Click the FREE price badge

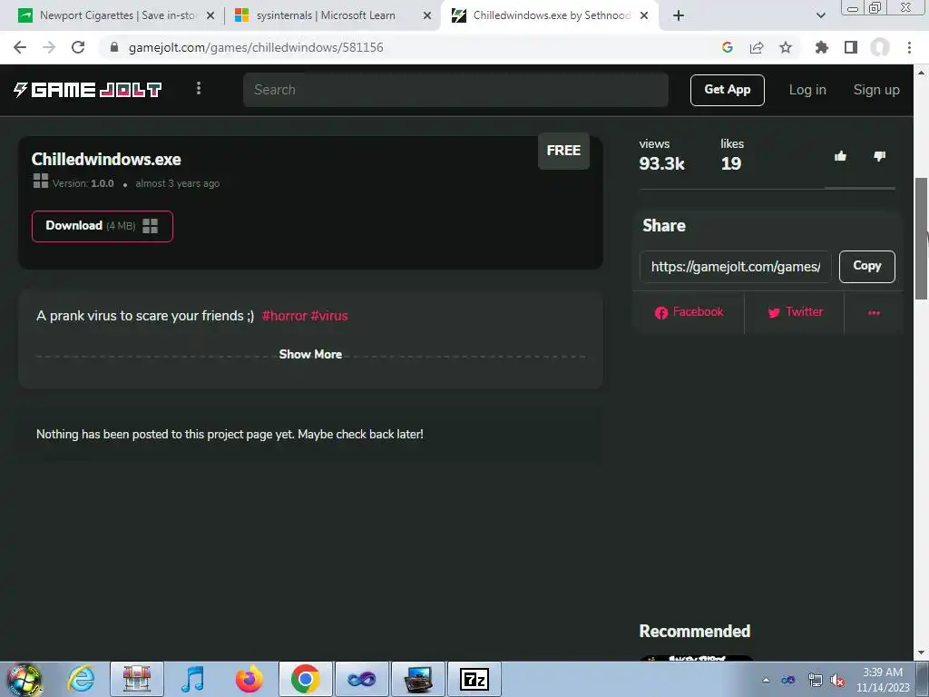pyautogui.click(x=563, y=151)
